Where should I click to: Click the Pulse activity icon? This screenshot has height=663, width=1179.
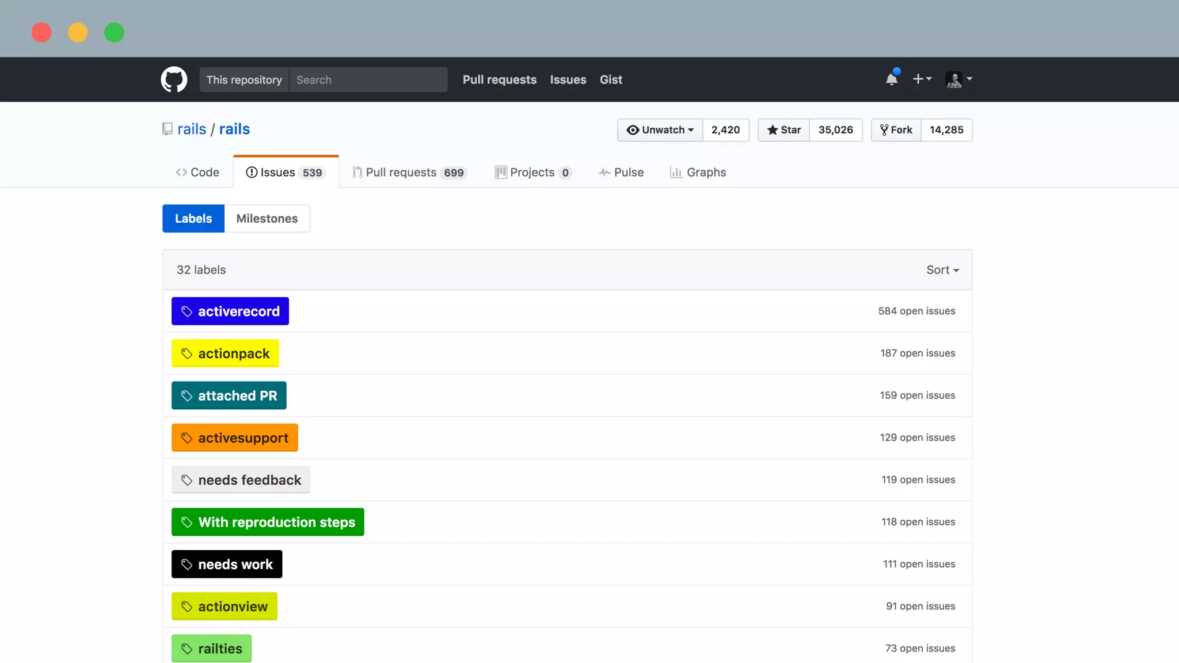click(x=604, y=172)
